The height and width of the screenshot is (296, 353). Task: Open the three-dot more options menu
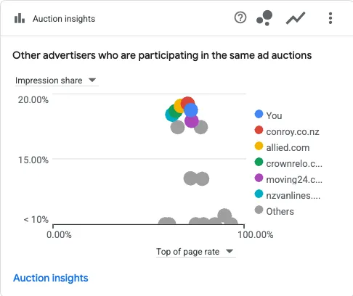[330, 18]
